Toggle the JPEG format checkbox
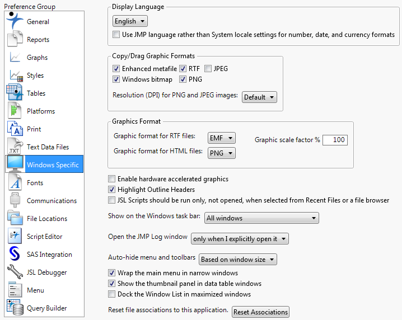This screenshot has width=402, height=320. pos(208,69)
